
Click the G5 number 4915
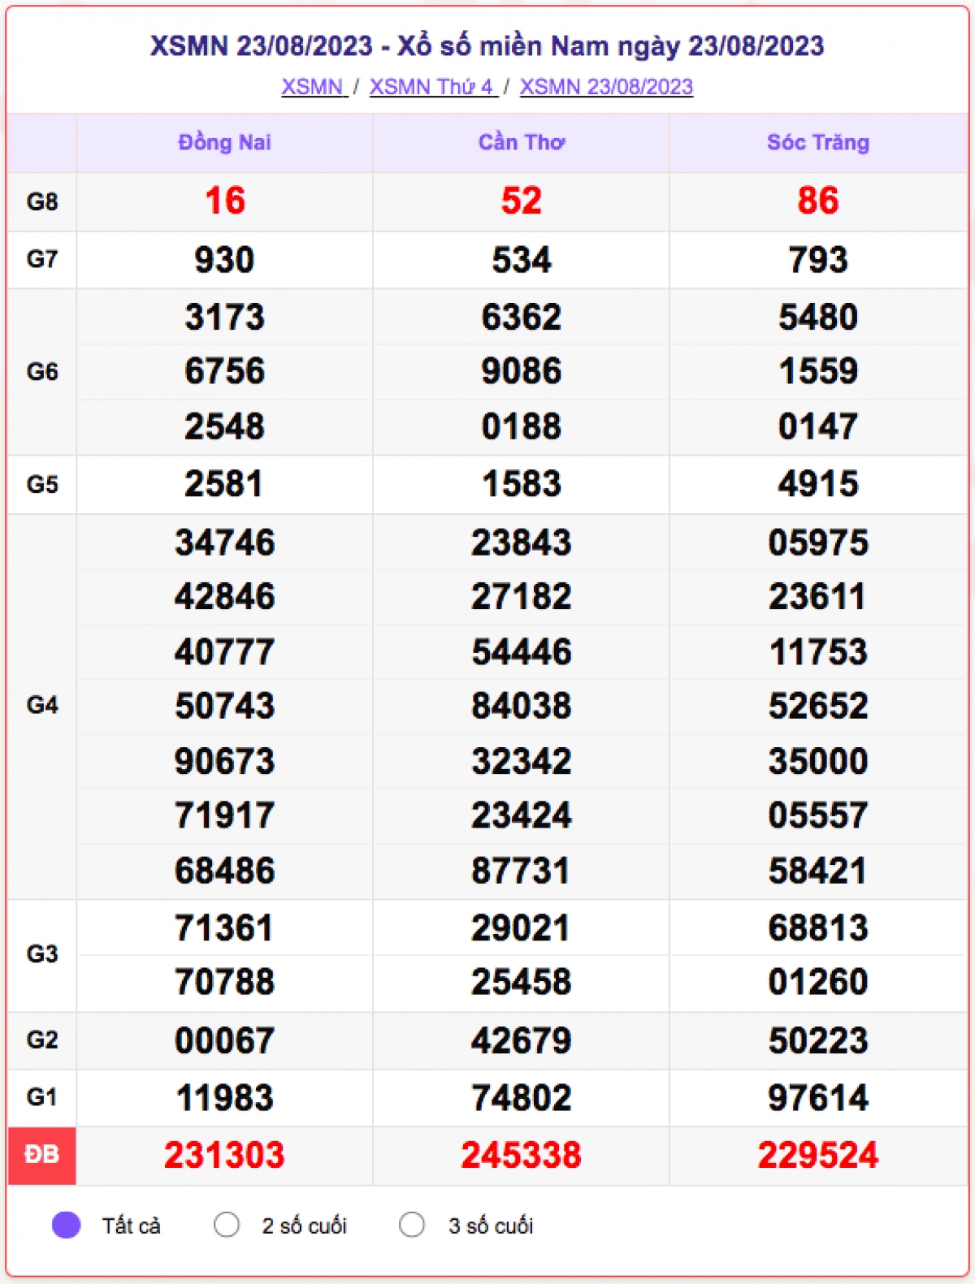tap(818, 485)
